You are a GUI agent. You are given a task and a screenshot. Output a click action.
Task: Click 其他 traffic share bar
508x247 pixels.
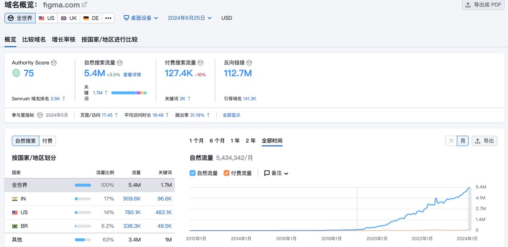coord(83,240)
